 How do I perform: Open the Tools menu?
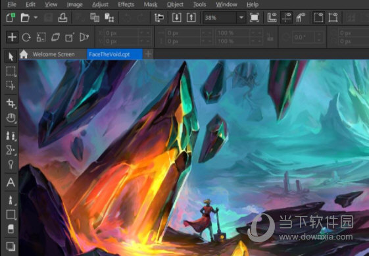199,5
